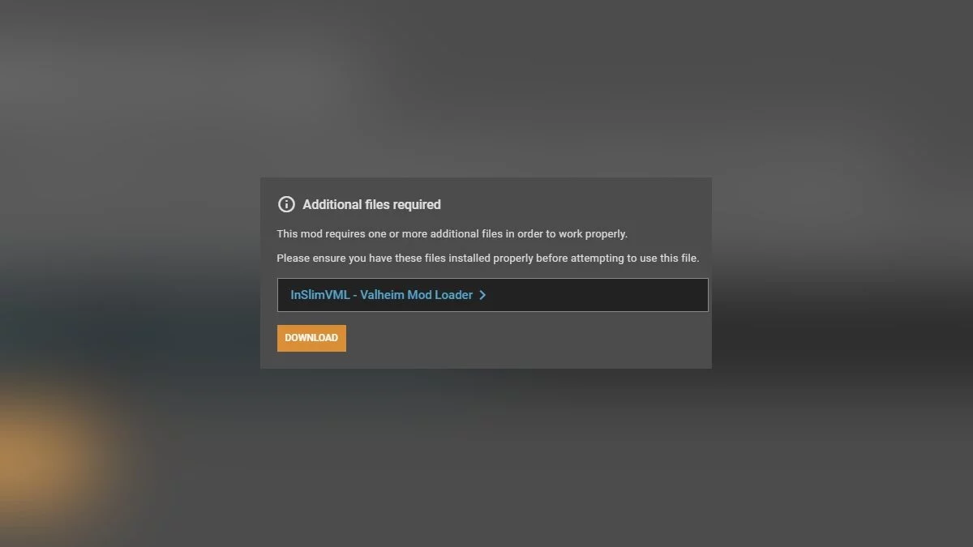Expand the chevron after Valheim Mod Loader
Viewport: 973px width, 547px height.
click(x=482, y=295)
